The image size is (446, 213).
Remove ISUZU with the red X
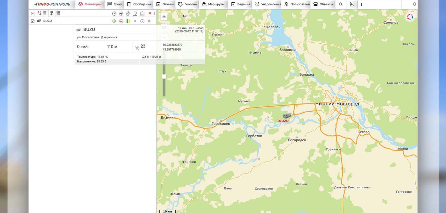pos(149,21)
